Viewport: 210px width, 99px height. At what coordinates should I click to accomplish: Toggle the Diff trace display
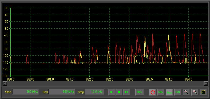(178, 92)
